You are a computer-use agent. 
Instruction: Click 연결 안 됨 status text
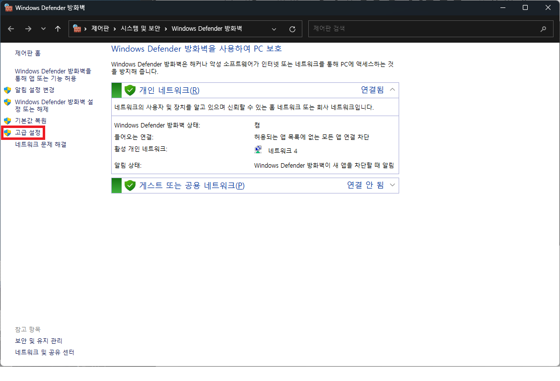click(x=365, y=185)
